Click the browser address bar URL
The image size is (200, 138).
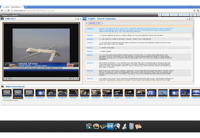[x=34, y=11]
